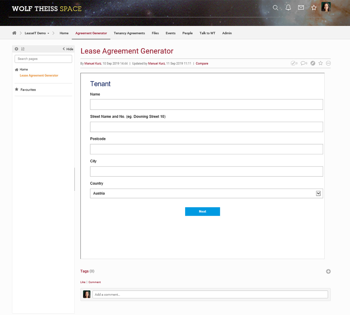
Task: Open People tab
Action: point(188,33)
